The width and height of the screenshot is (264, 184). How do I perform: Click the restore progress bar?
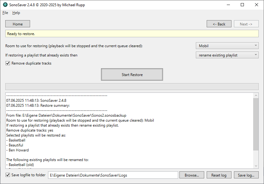(132, 86)
